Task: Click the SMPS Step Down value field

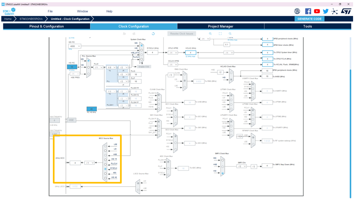Action: (267, 166)
